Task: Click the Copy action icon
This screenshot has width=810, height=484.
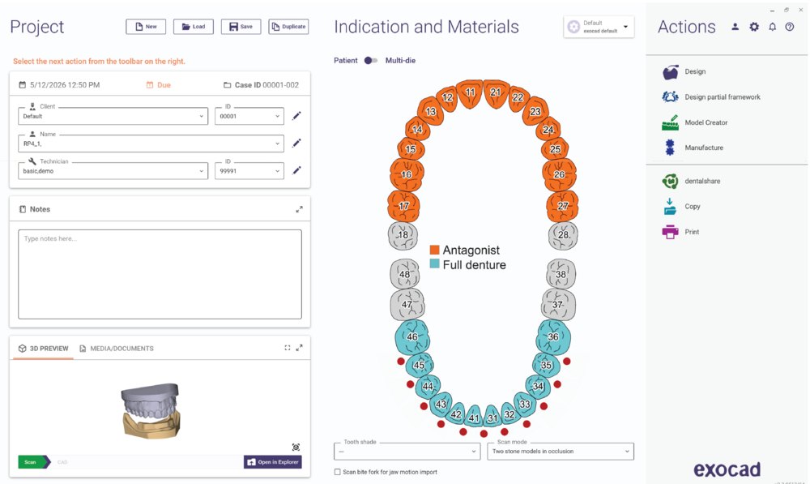Action: tap(670, 206)
